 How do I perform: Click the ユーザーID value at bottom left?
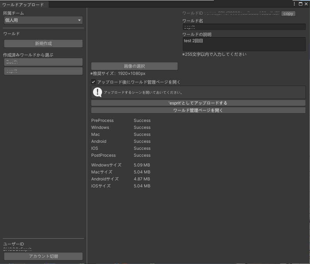click(x=17, y=249)
